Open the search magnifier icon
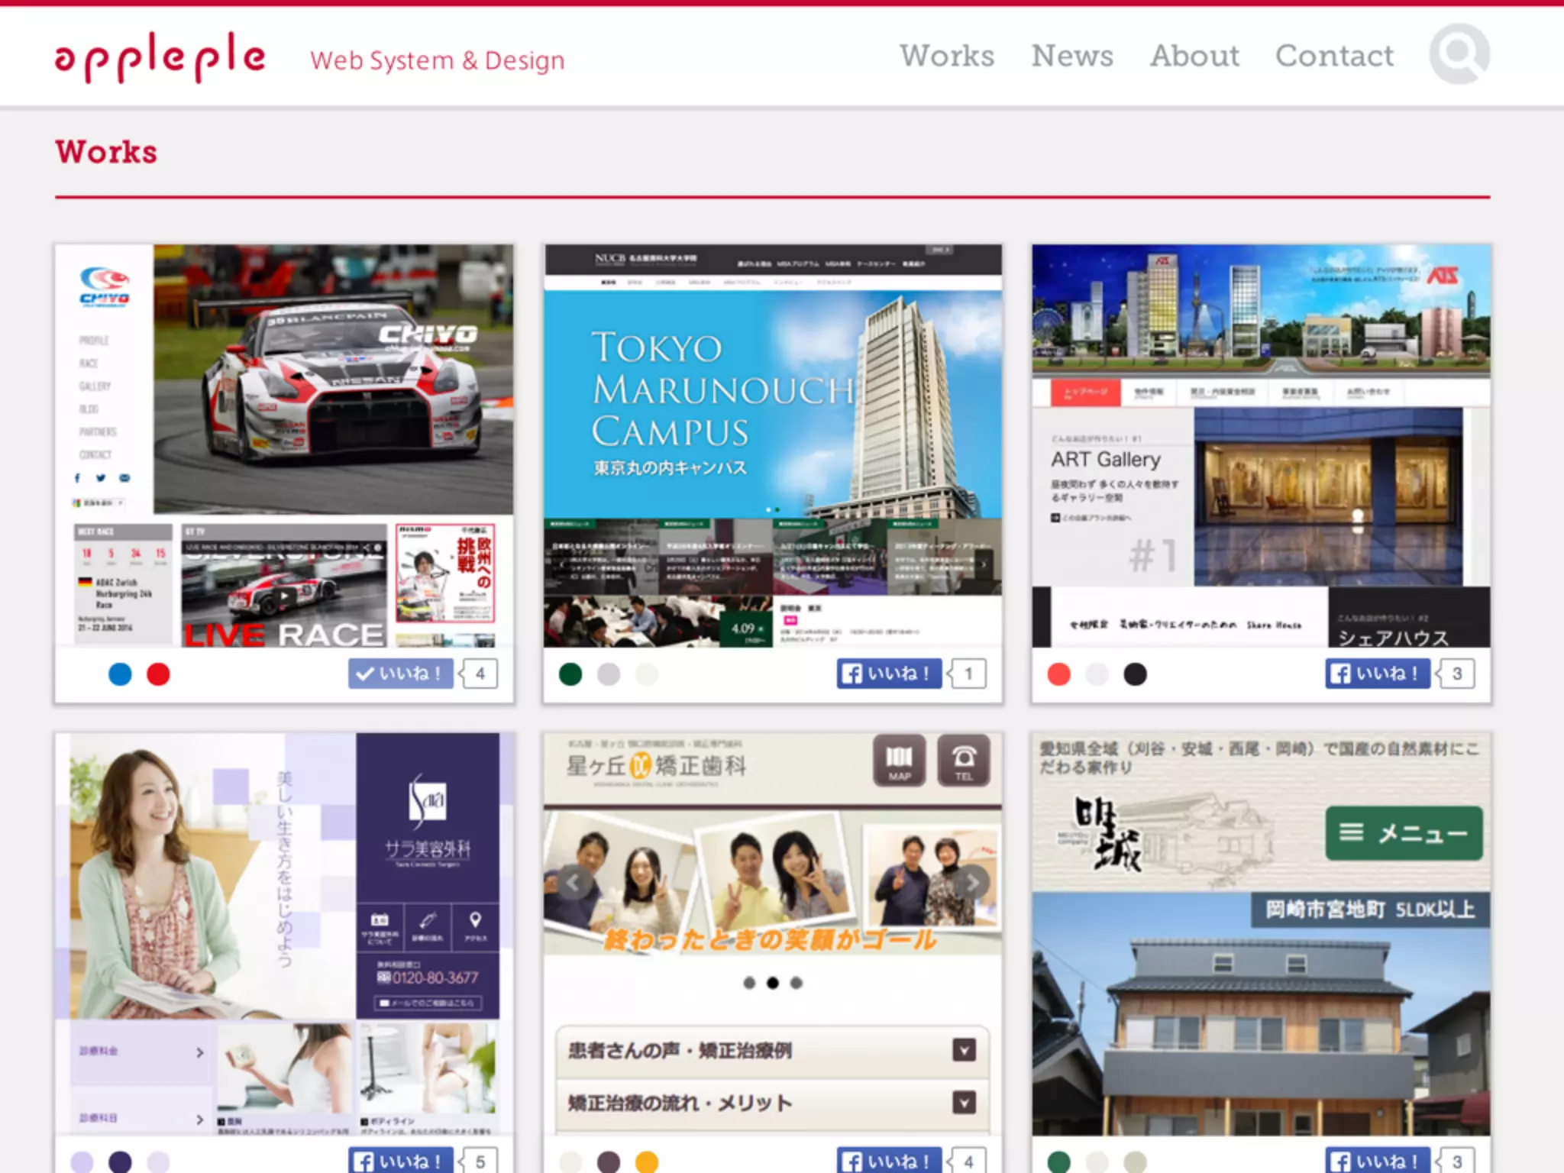The width and height of the screenshot is (1564, 1173). [1459, 54]
